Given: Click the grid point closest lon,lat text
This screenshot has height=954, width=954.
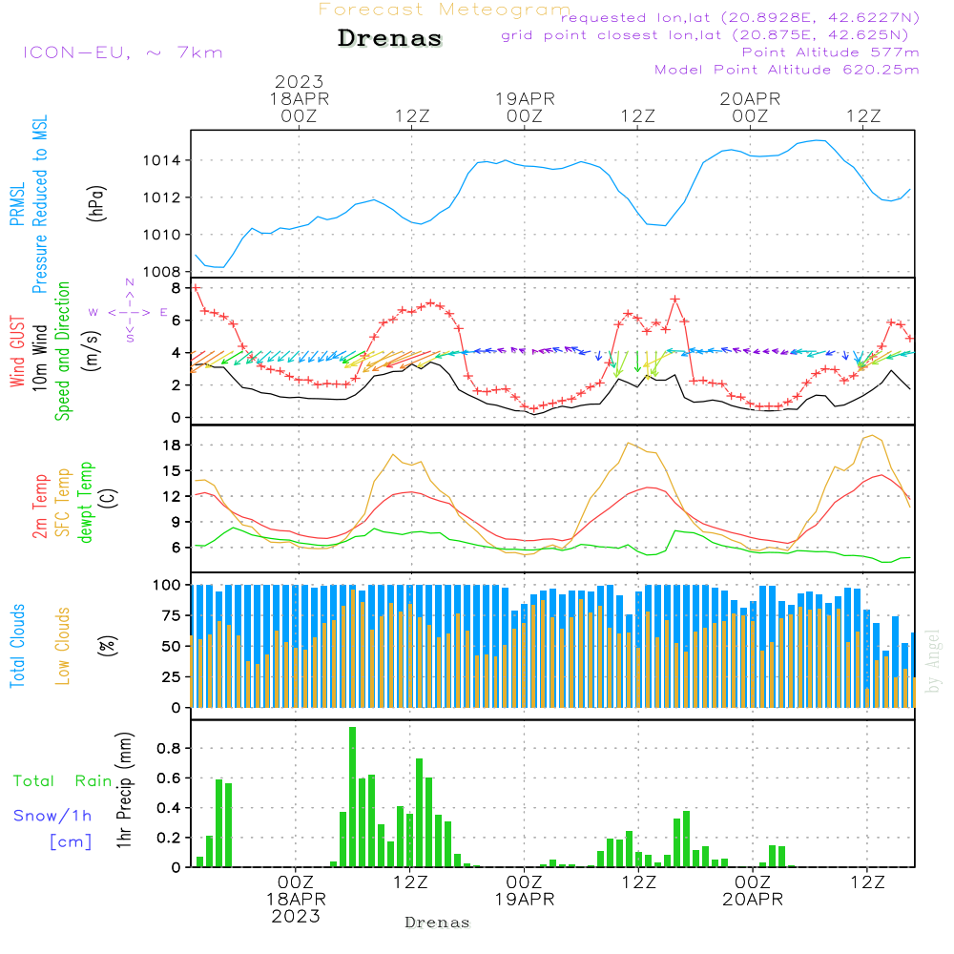Looking at the screenshot, I should (x=705, y=35).
